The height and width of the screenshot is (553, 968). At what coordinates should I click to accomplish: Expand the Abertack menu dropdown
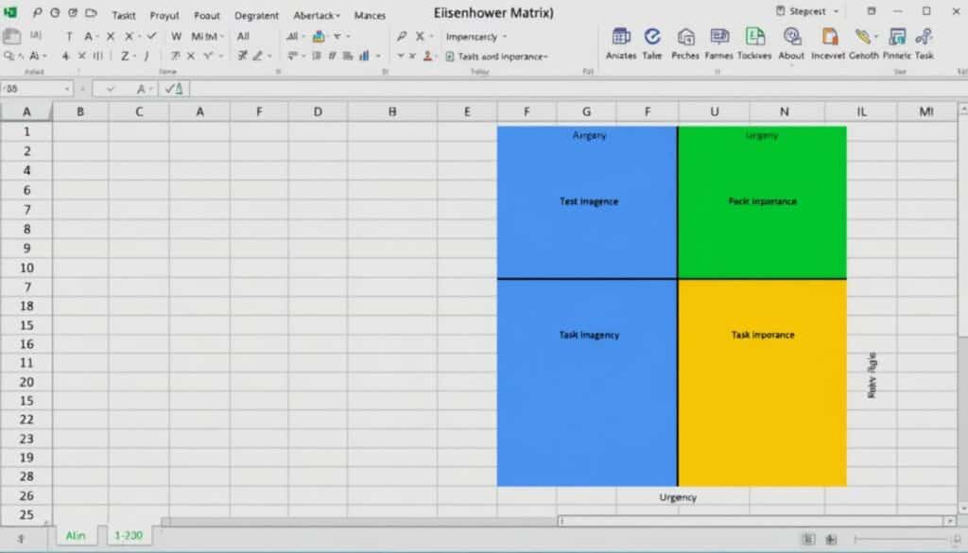(337, 15)
